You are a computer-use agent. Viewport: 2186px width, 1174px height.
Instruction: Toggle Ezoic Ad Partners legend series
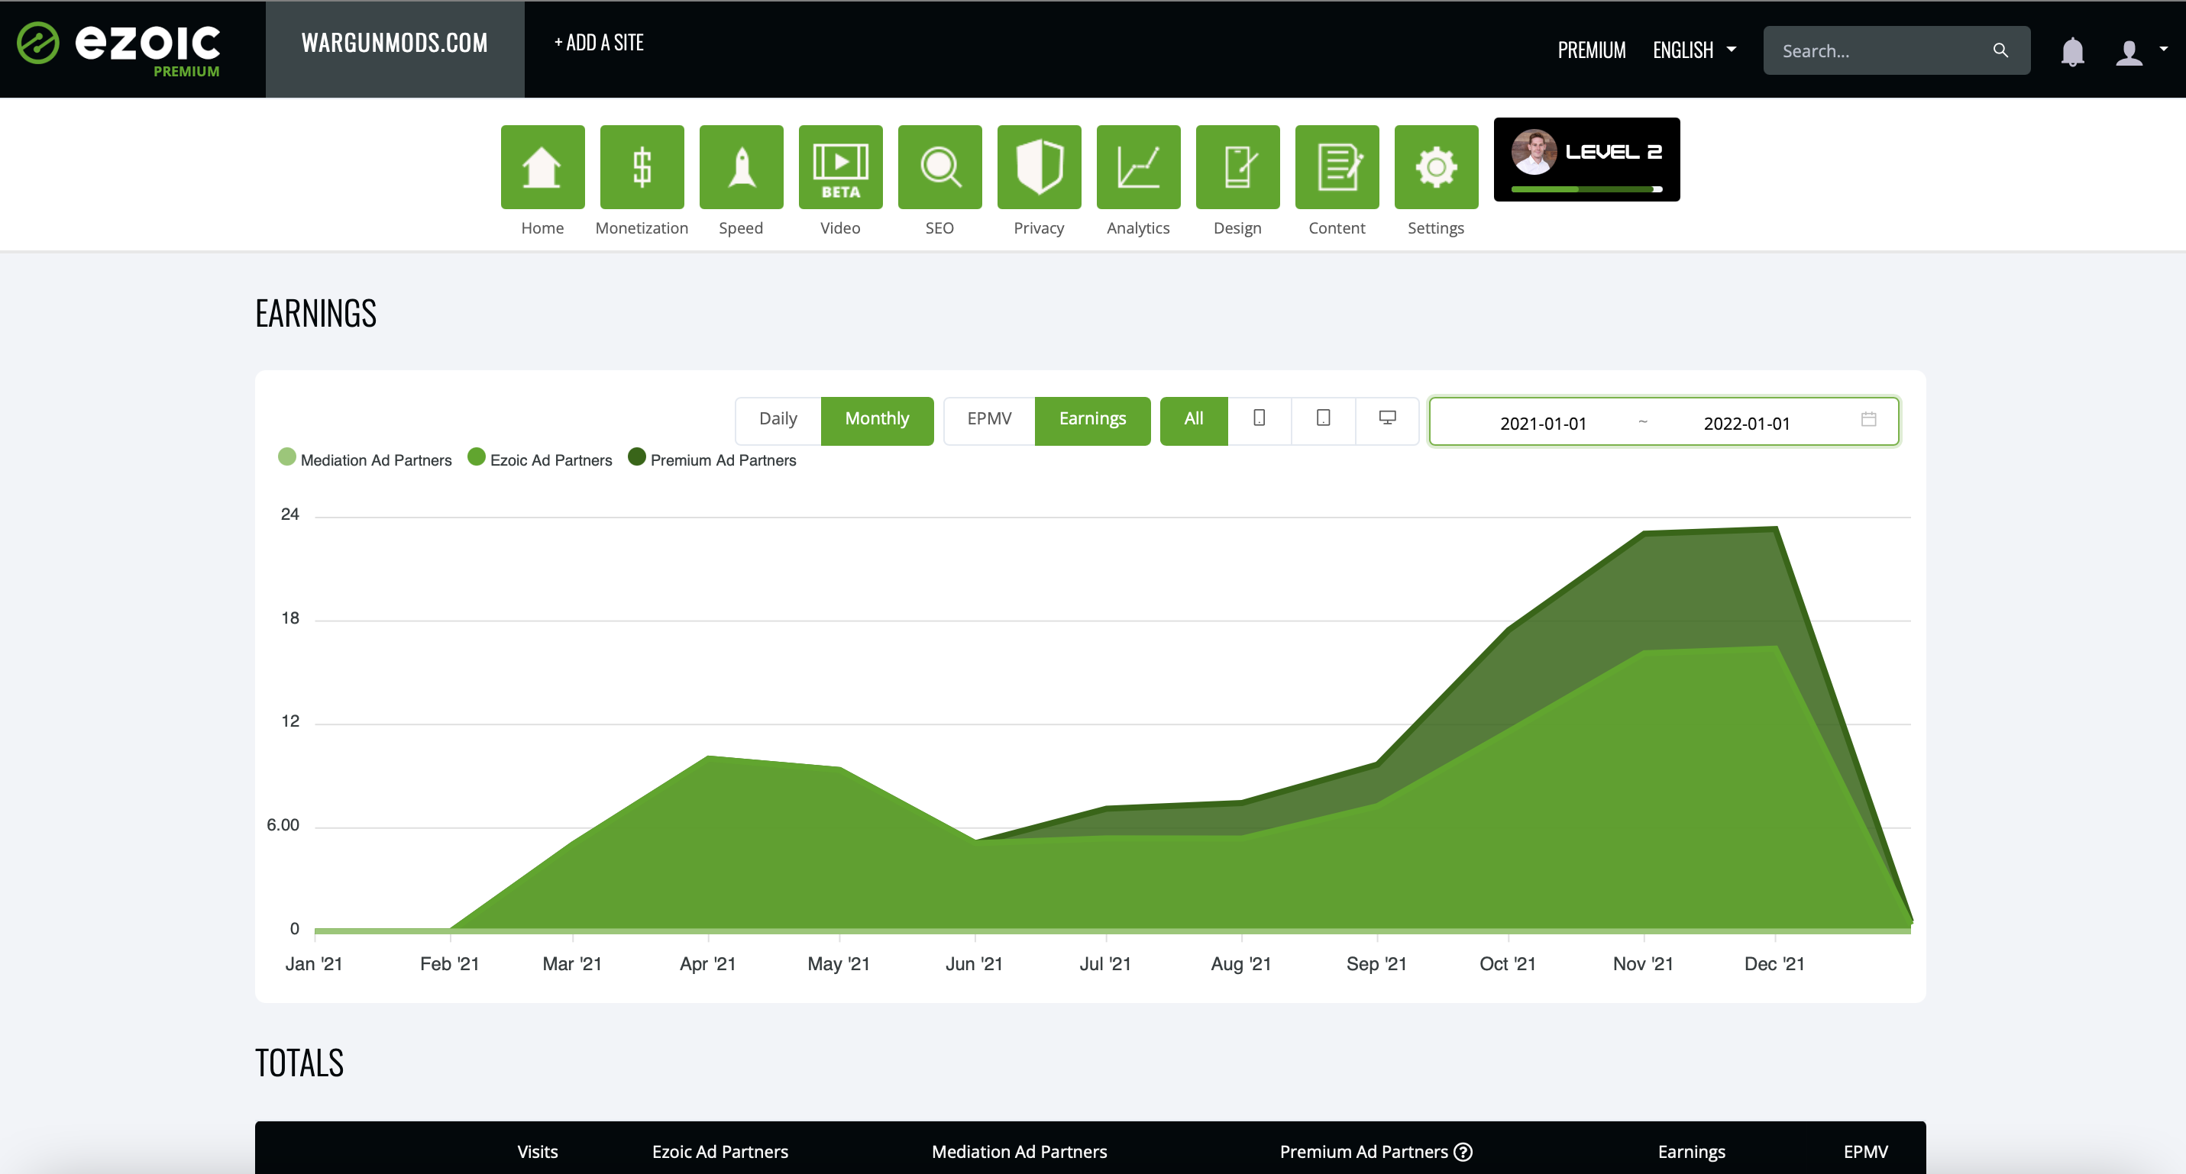click(540, 459)
